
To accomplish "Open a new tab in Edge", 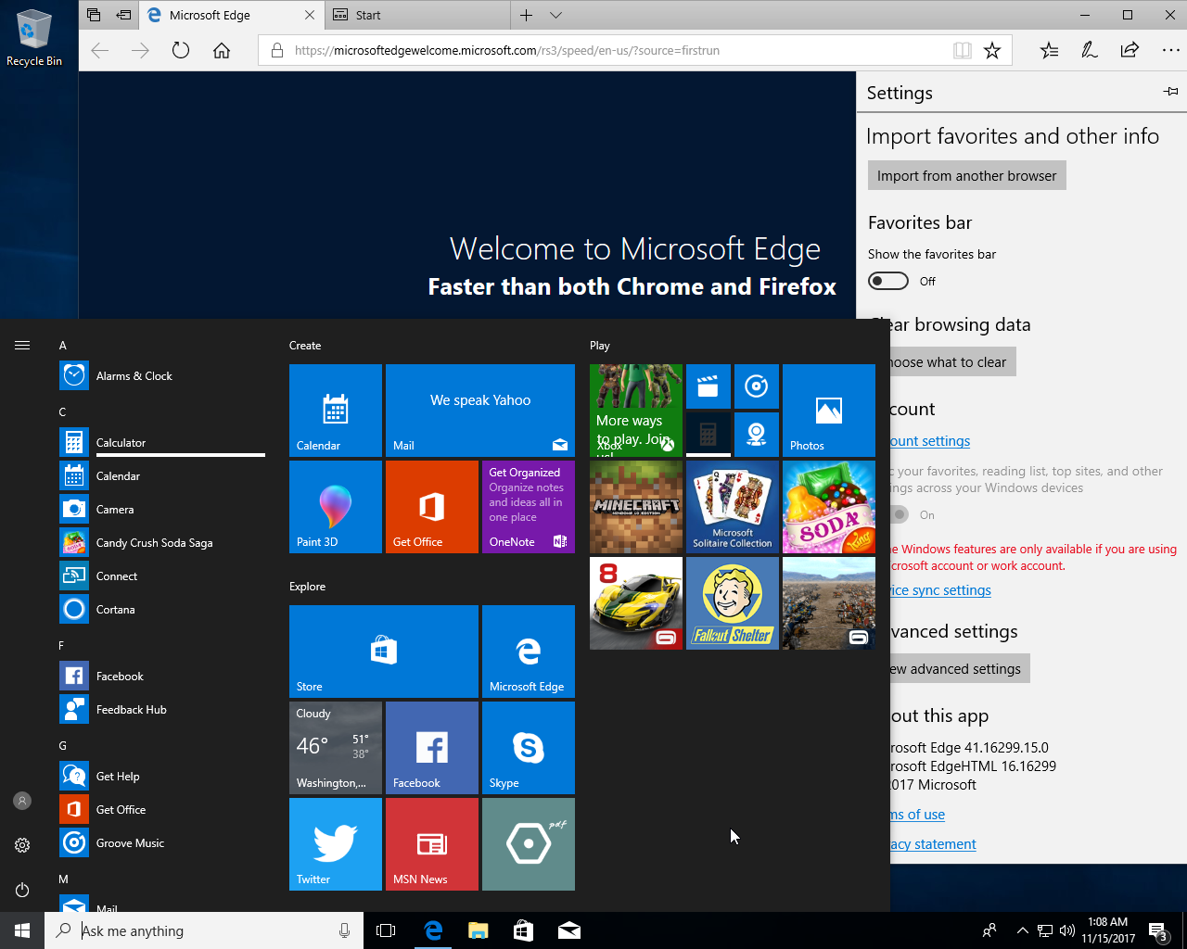I will click(x=526, y=15).
